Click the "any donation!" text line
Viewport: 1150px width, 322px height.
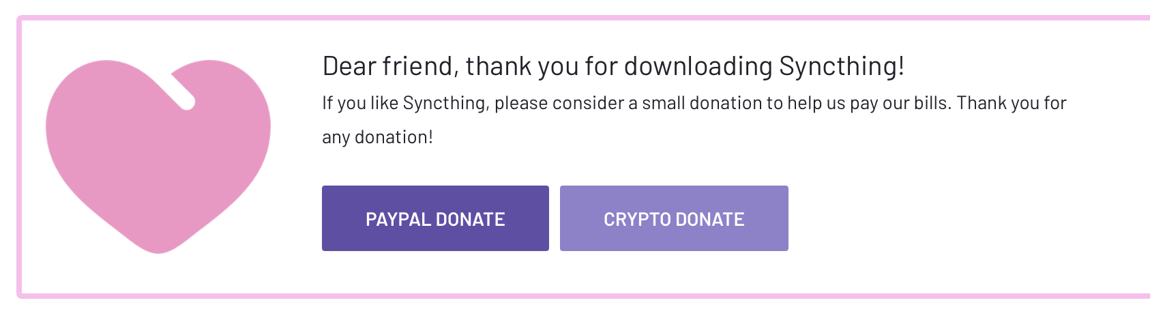(377, 137)
